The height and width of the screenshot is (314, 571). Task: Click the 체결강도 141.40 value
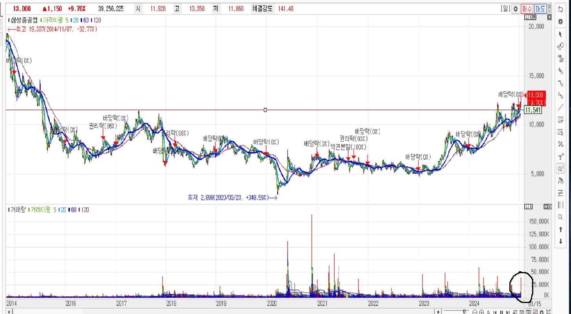[x=285, y=9]
